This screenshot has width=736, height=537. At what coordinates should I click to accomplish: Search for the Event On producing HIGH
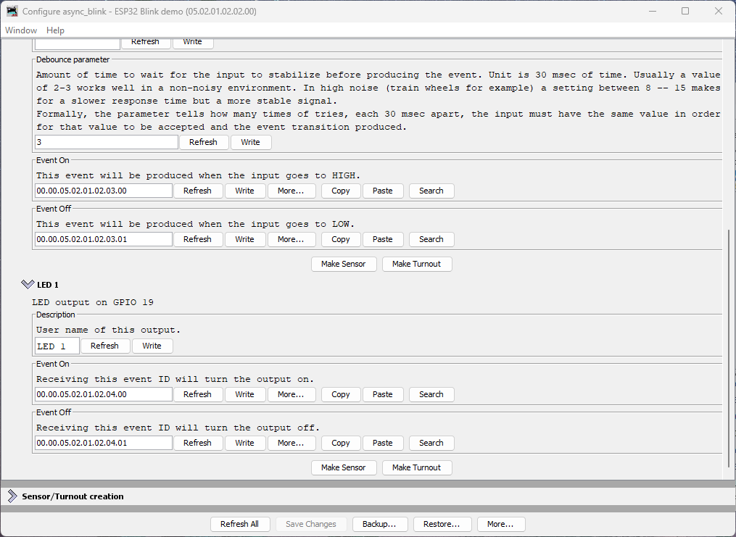click(x=431, y=191)
